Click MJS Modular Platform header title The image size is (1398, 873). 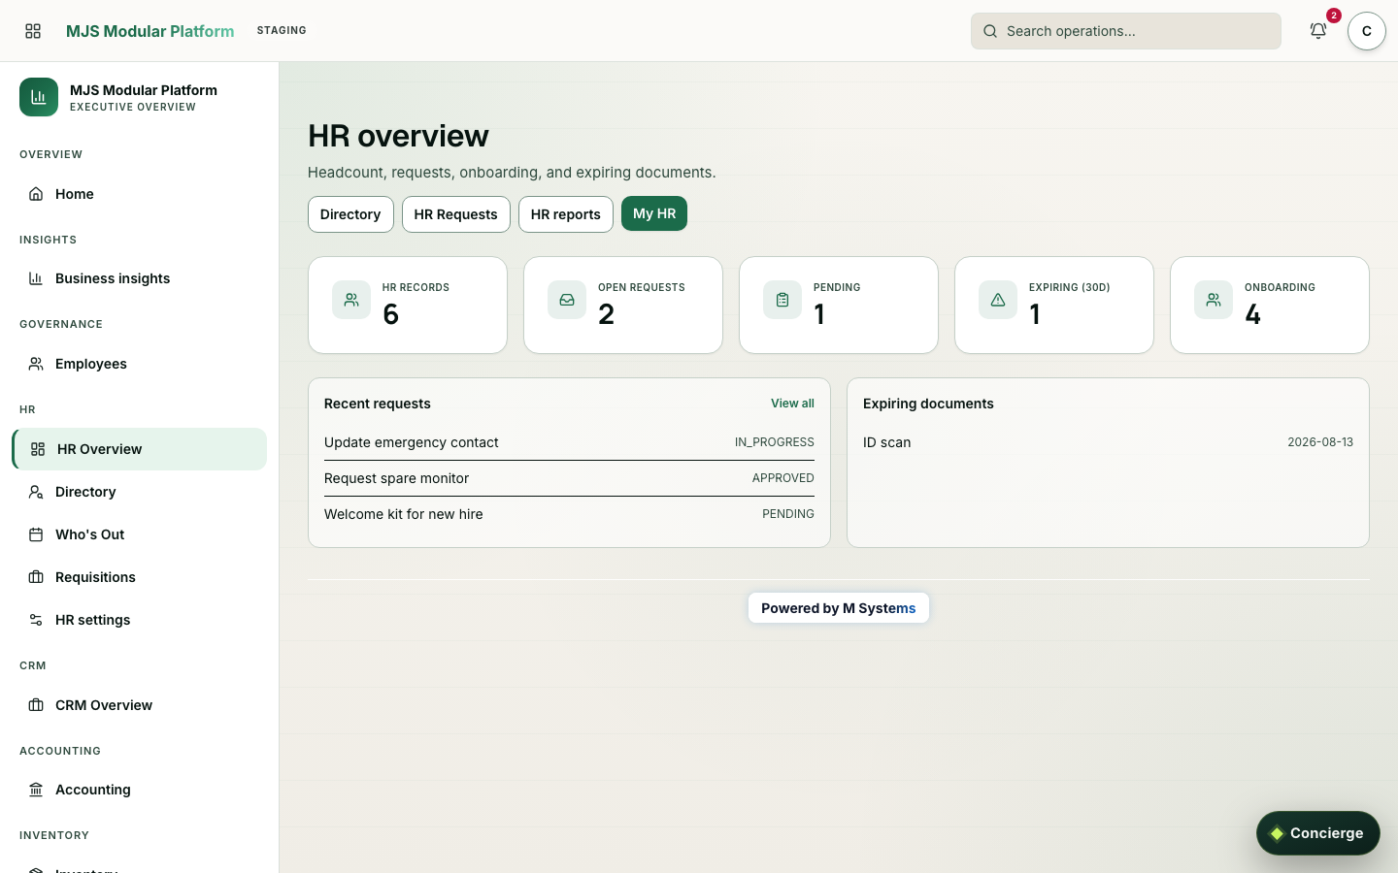150,31
